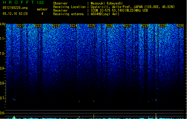Click time marker 0224
The image size is (187, 119).
73,26
